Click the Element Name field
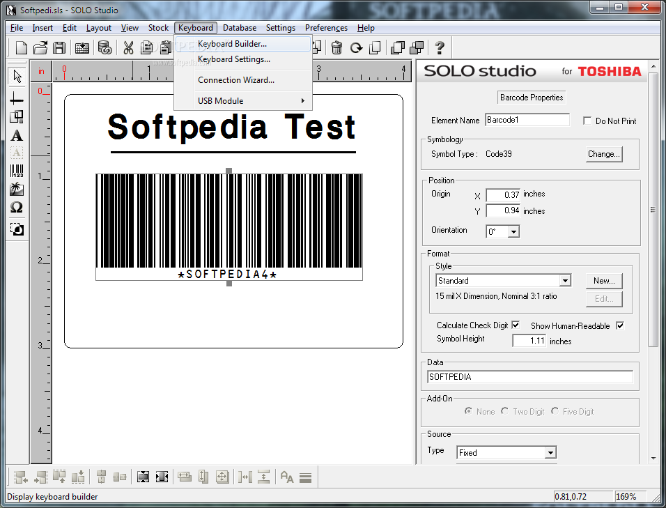Viewport: 666px width, 508px height. coord(527,120)
